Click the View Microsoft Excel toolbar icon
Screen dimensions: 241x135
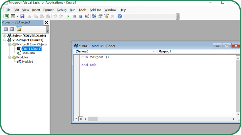click(7, 16)
